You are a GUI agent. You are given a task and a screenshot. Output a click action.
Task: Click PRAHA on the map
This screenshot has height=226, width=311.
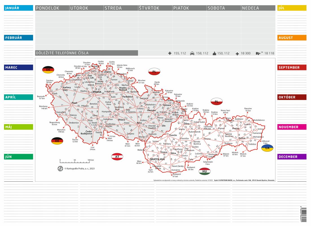pos(97,92)
